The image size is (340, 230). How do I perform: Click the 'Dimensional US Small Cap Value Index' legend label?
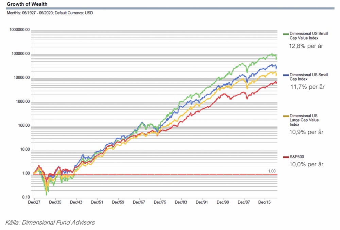coord(309,36)
